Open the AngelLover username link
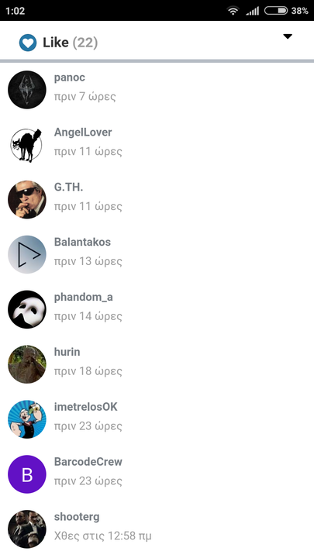 (83, 133)
